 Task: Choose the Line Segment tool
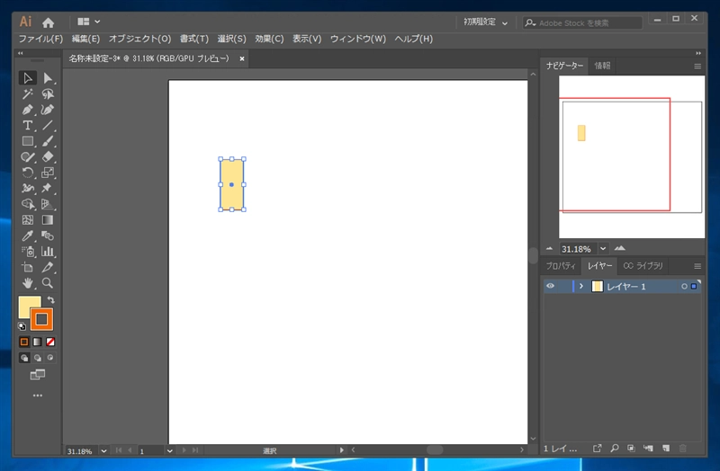tap(48, 125)
